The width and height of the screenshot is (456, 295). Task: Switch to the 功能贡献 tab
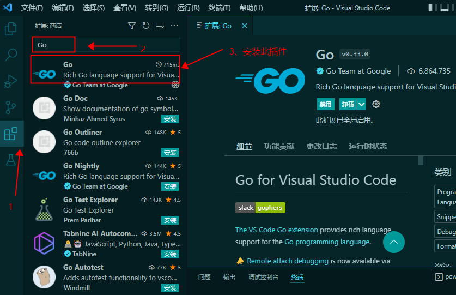coord(279,146)
